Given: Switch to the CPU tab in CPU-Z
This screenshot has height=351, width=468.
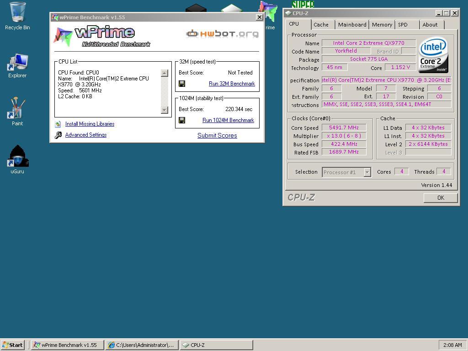Looking at the screenshot, I should [x=294, y=24].
